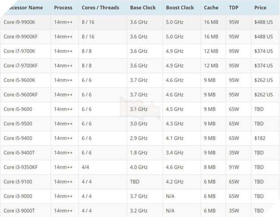Click the $488 US price for i9-9900KF

[x=264, y=37]
